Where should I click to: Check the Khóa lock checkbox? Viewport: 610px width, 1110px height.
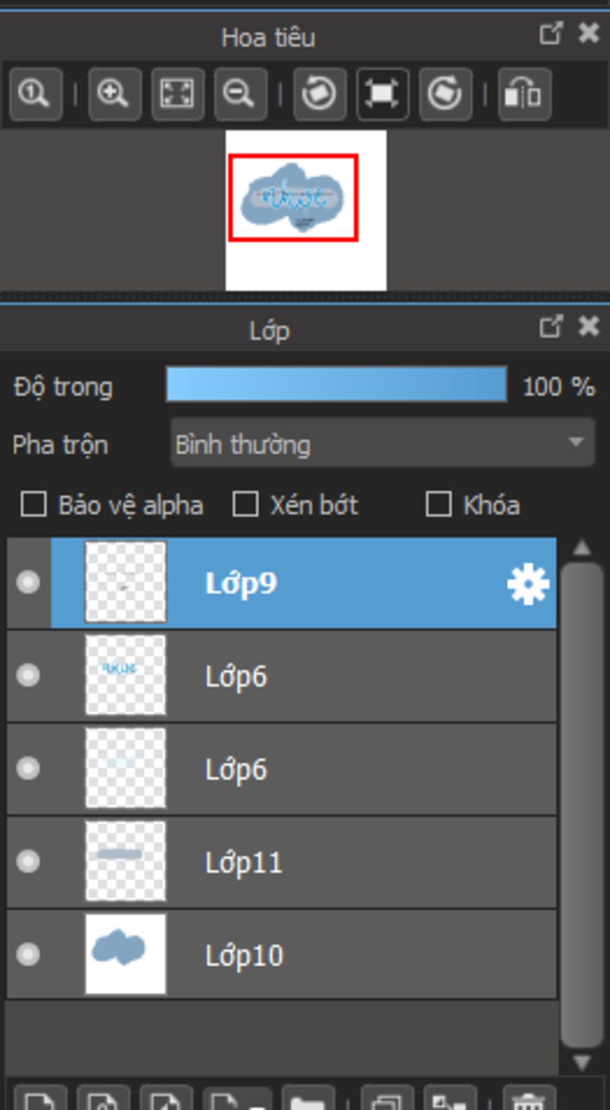(438, 504)
